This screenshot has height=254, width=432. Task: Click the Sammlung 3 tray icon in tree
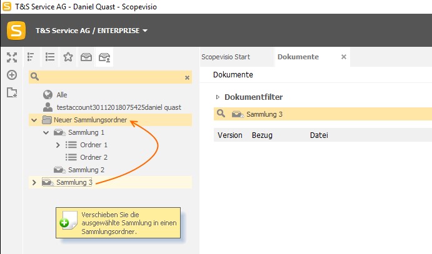[x=48, y=182]
